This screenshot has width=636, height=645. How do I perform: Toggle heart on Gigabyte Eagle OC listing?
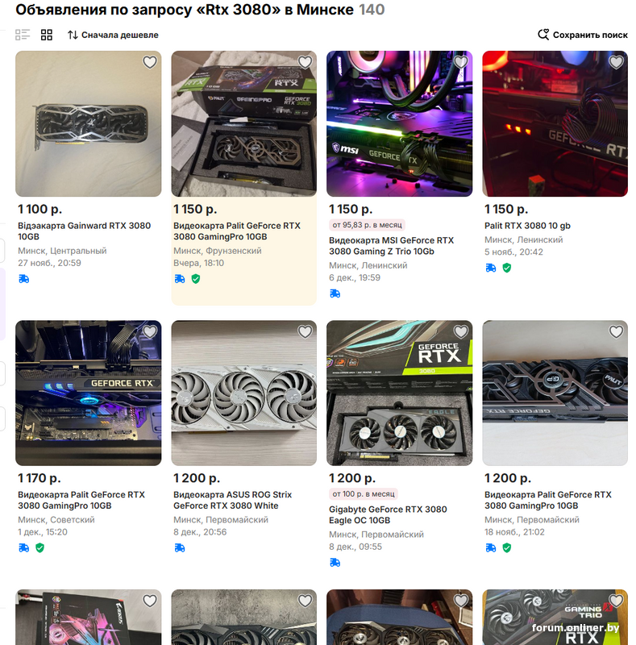point(461,331)
